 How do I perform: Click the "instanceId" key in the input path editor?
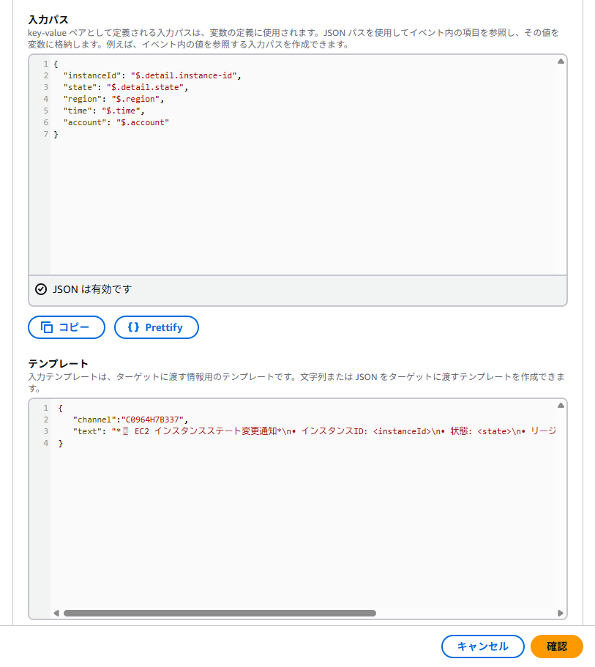[92, 75]
